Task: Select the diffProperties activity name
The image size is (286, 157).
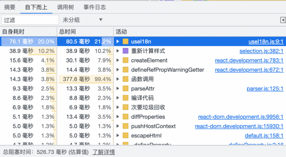Action: pyautogui.click(x=148, y=117)
